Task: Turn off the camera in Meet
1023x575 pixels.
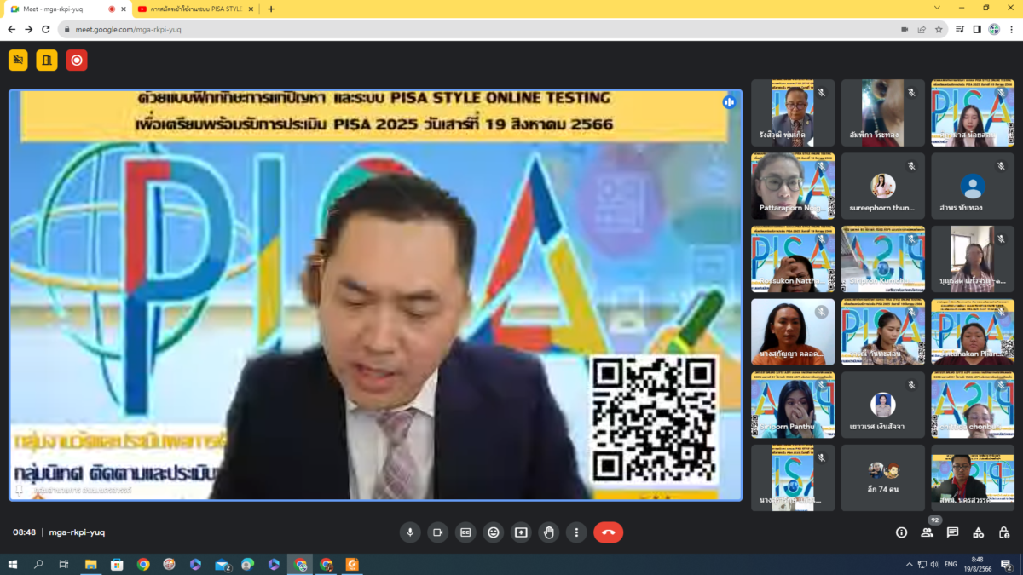Action: (438, 532)
